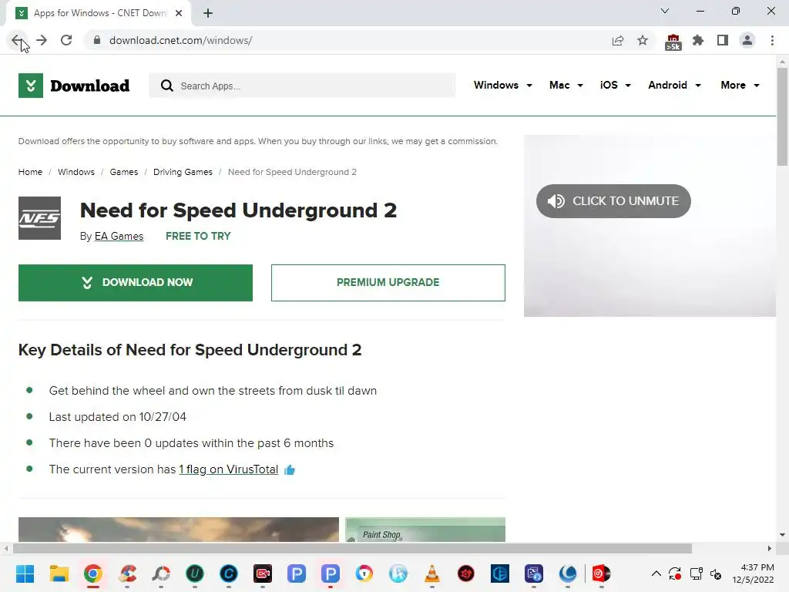Go back to the previous page
789x592 pixels.
click(x=17, y=40)
